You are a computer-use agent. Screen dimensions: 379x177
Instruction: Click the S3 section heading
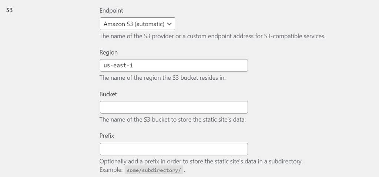tap(9, 11)
